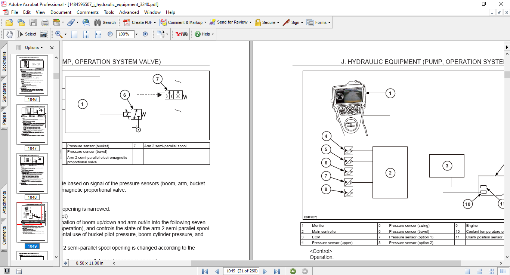Viewport: 510px width, 275px height.
Task: Click the Email attachment icon
Action: 86,22
